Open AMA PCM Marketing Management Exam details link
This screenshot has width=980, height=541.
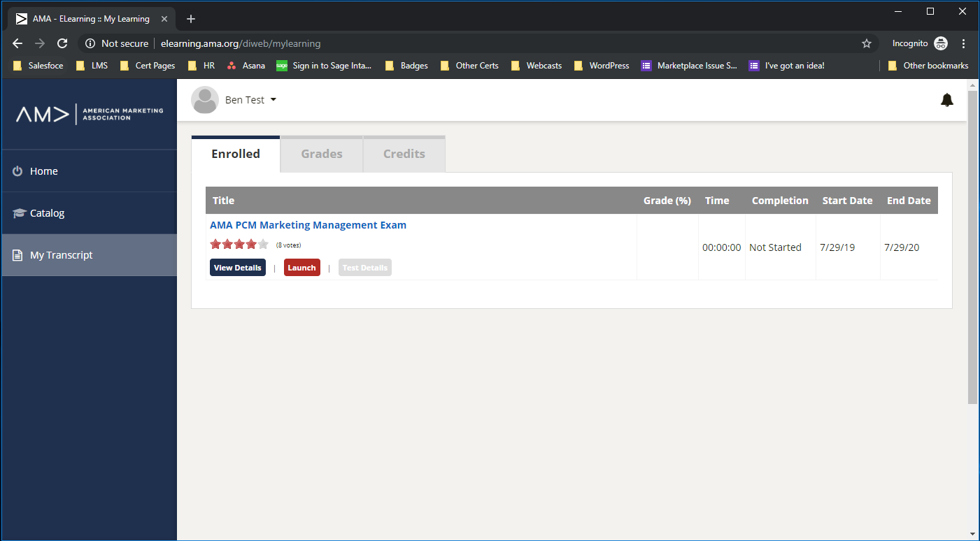point(308,224)
